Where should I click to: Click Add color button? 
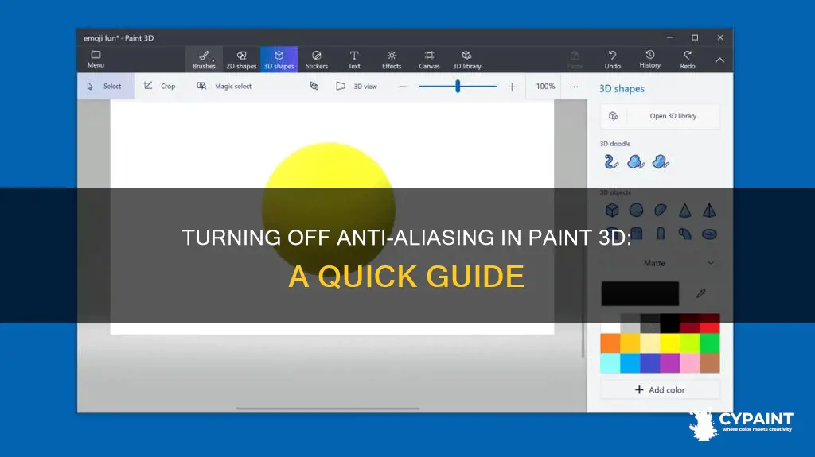660,389
